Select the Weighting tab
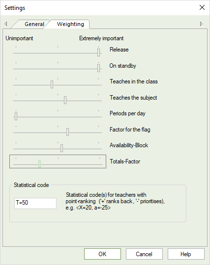Image resolution: width=210 pixels, height=265 pixels. (x=70, y=24)
